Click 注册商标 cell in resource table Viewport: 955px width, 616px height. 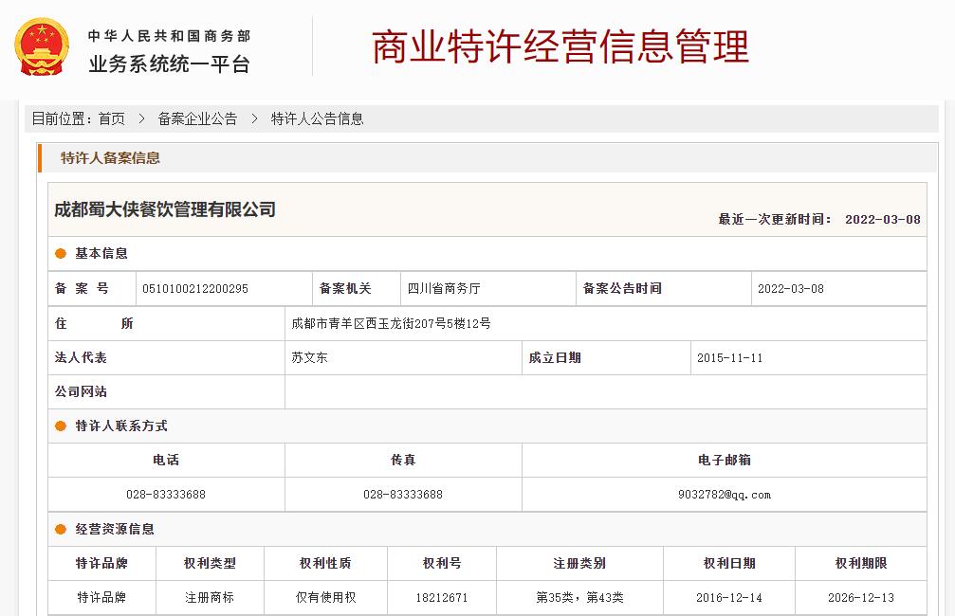coord(210,598)
